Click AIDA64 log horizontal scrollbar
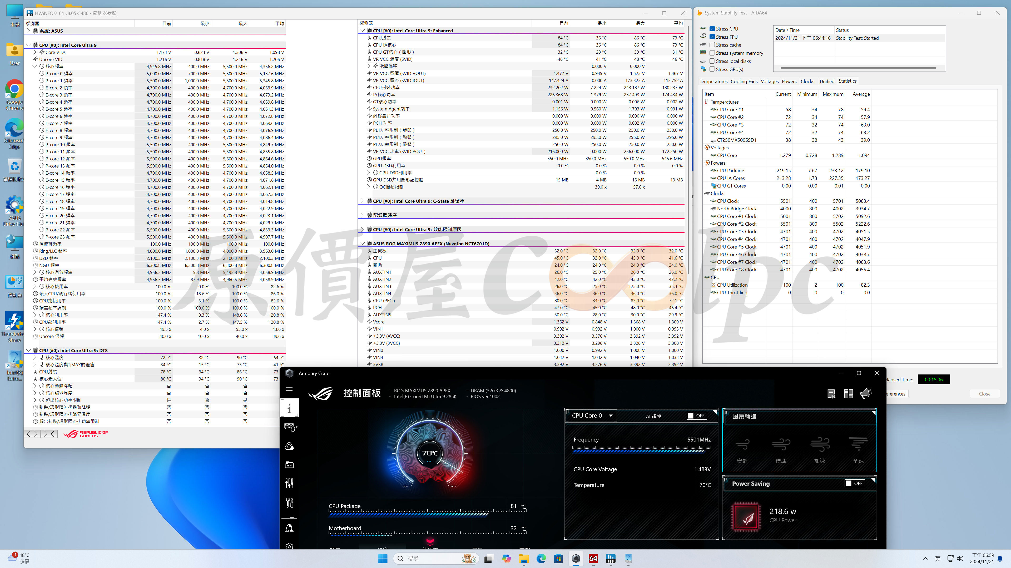This screenshot has height=568, width=1011. 858,68
